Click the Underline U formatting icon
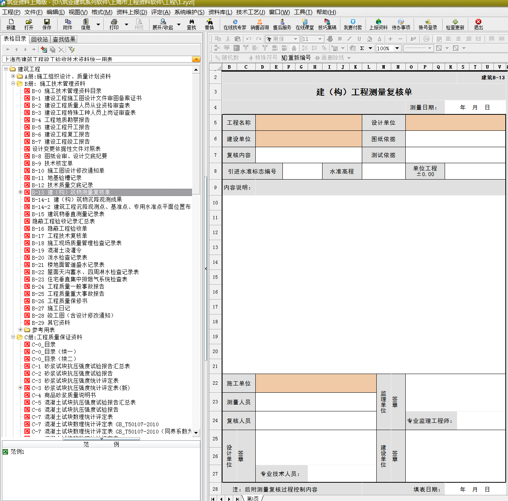Image resolution: width=508 pixels, height=501 pixels. 359,39
